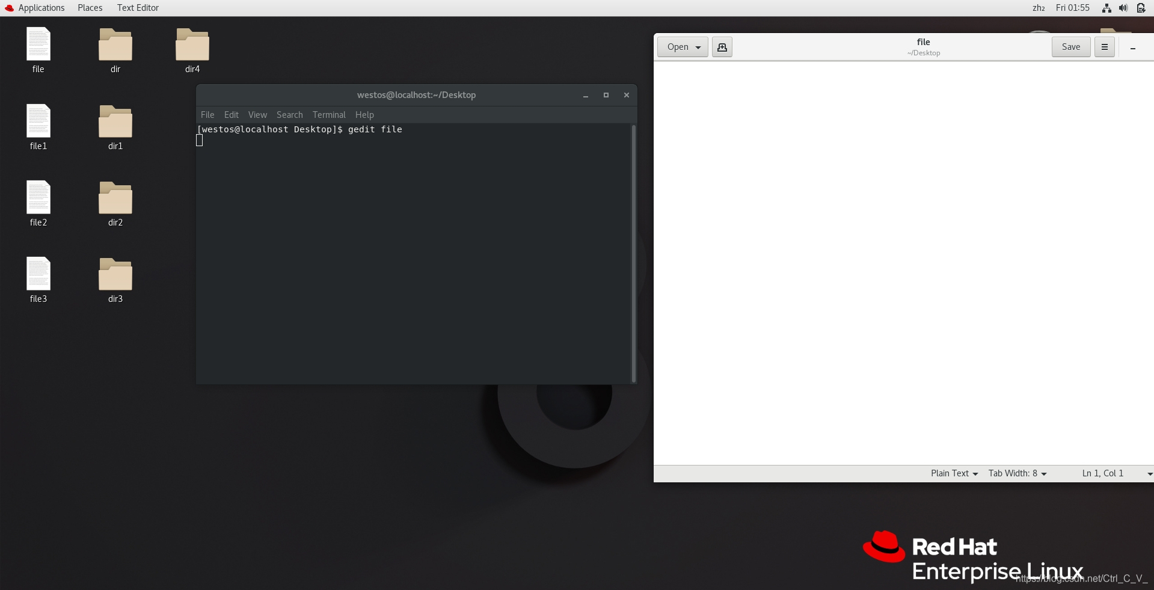Save the document in gedit
The width and height of the screenshot is (1154, 590).
click(1071, 47)
